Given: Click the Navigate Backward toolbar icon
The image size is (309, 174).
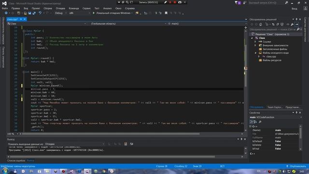Looking at the screenshot, I should click(x=6, y=13).
